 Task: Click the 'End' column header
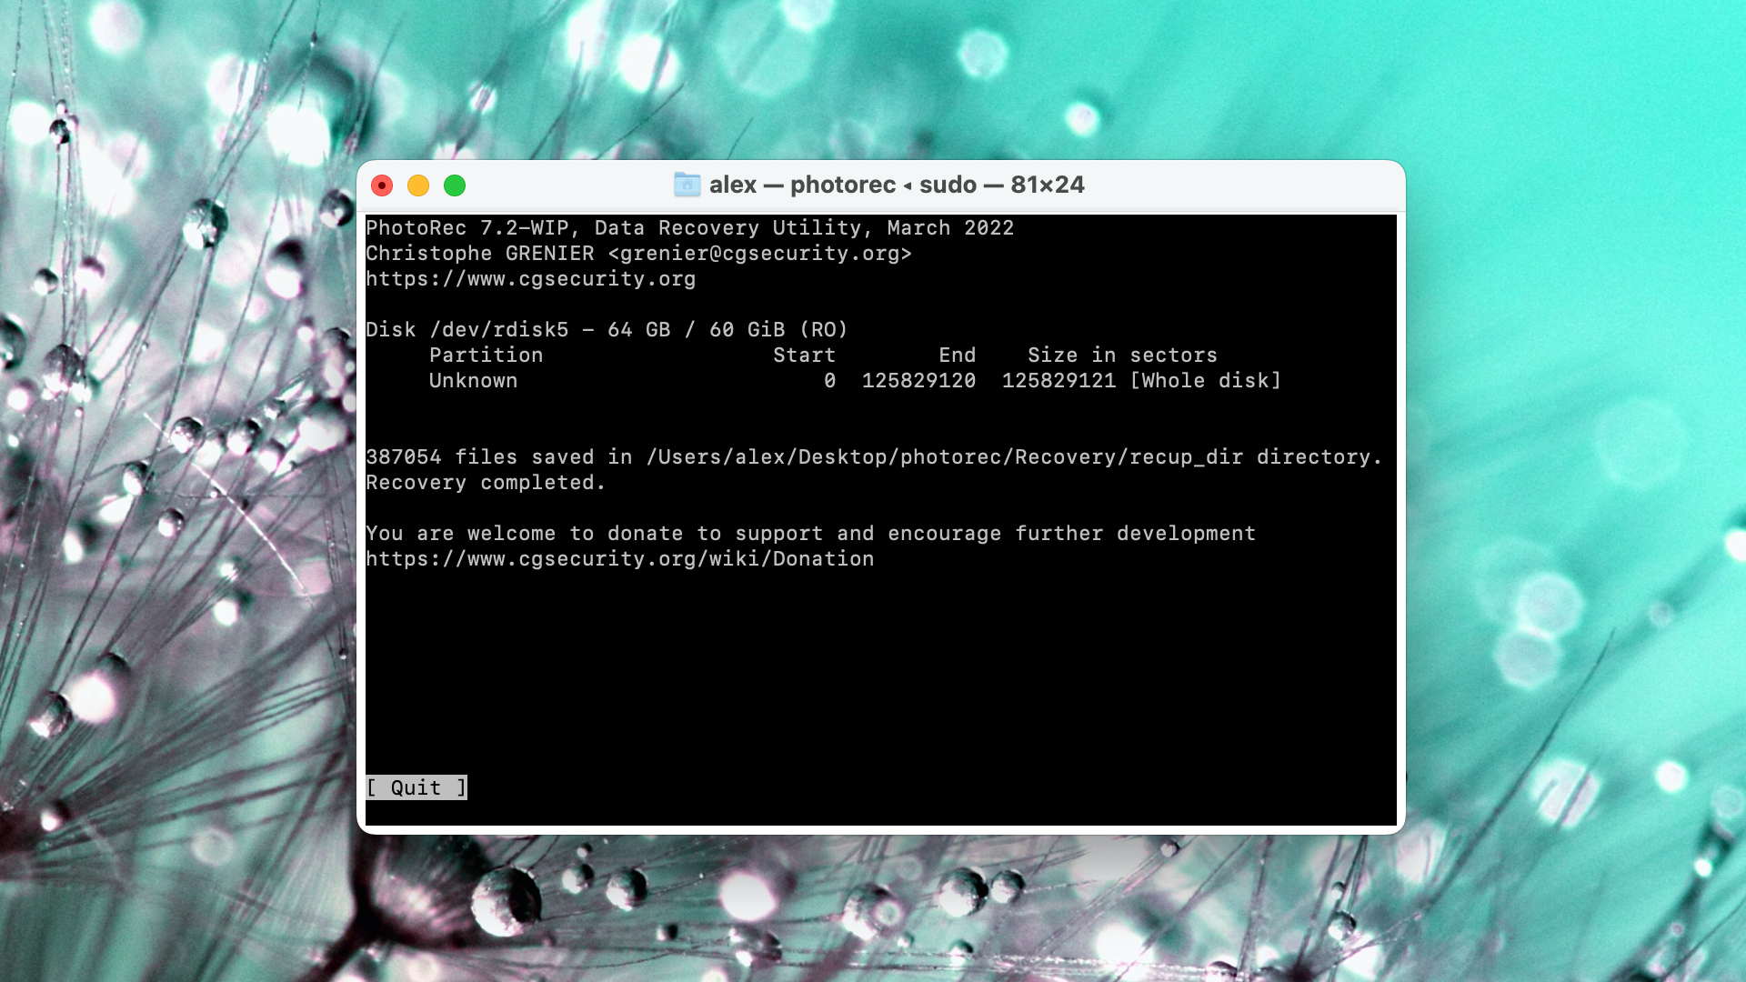[x=957, y=356]
